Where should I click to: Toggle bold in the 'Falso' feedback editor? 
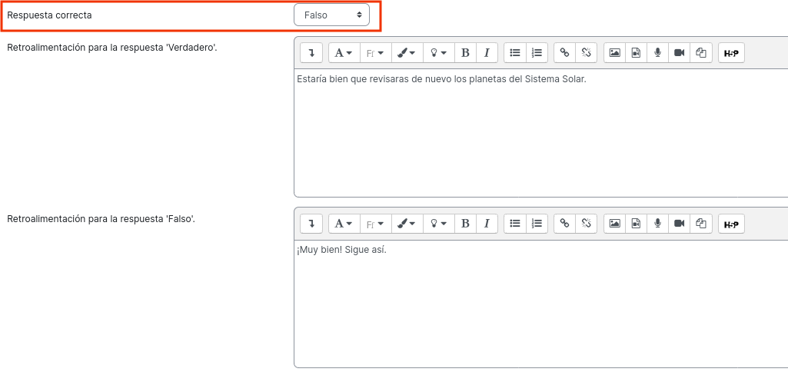[x=465, y=224]
